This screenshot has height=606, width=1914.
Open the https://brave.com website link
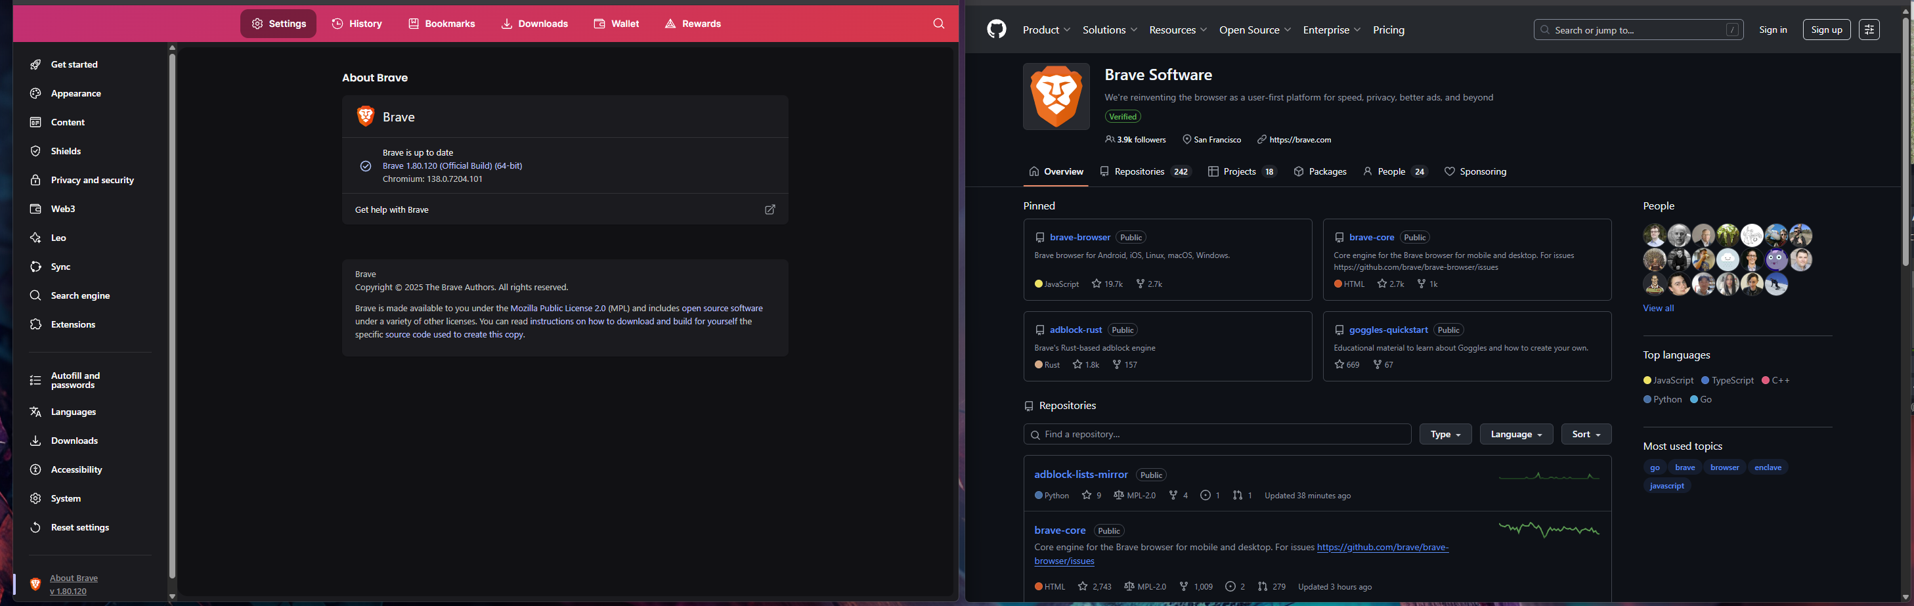1299,140
